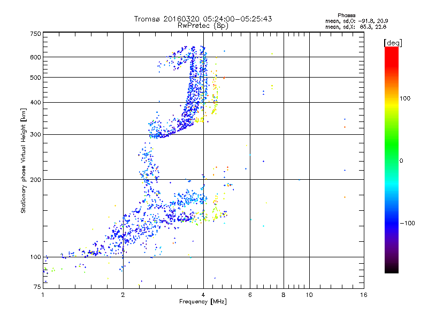The height and width of the screenshot is (321, 428).
Task: Click the '100' colorbar tick label
Action: click(405, 98)
